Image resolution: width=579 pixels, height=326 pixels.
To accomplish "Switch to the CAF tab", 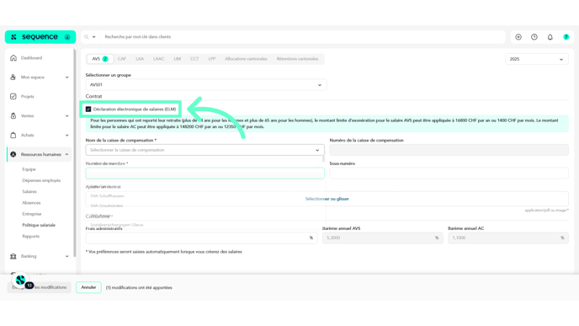I will (122, 59).
